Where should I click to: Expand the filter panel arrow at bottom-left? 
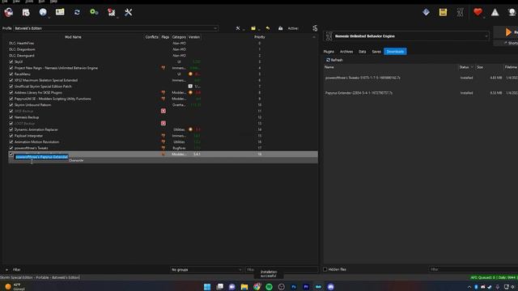6,269
